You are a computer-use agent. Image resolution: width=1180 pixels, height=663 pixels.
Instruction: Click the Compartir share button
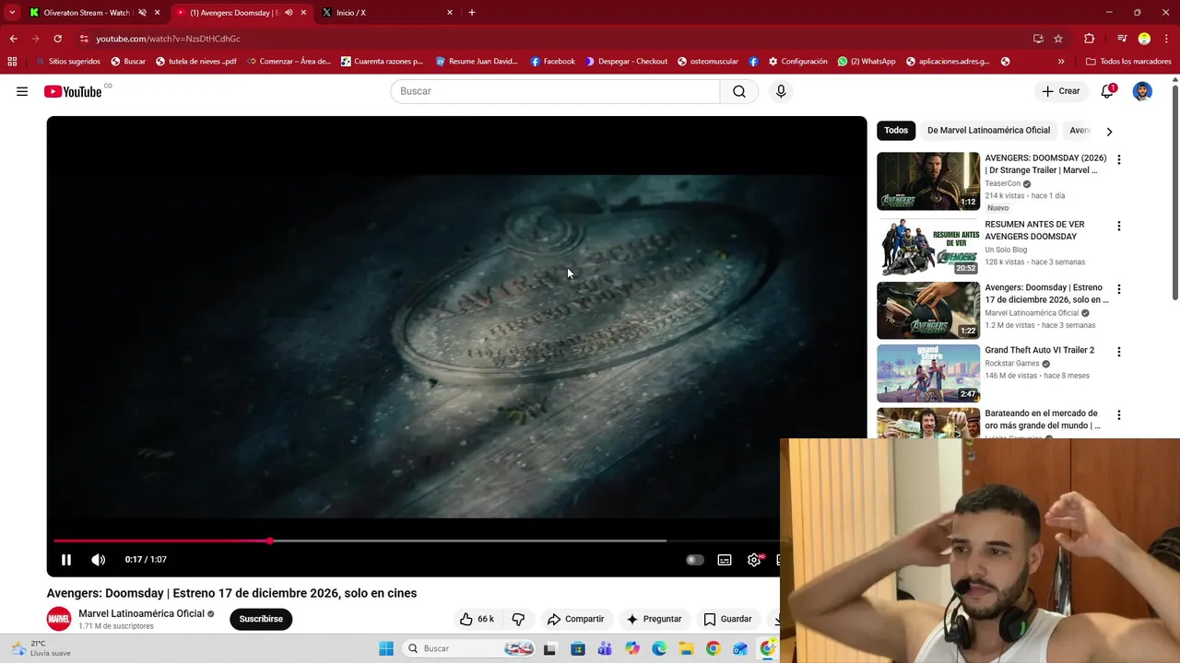pyautogui.click(x=575, y=619)
